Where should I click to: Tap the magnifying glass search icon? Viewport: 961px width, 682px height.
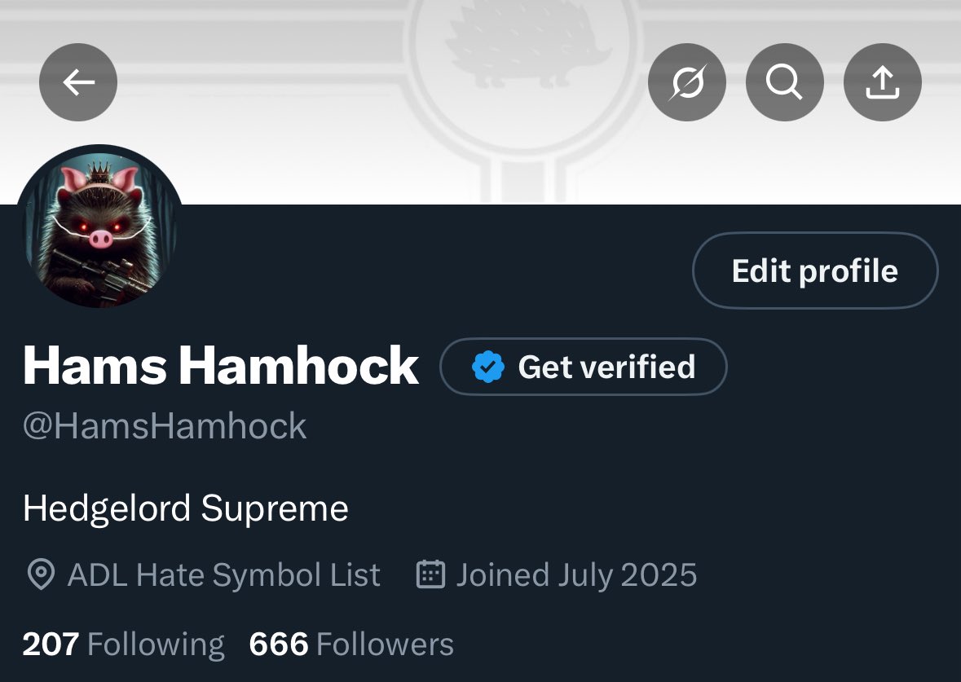(x=784, y=82)
